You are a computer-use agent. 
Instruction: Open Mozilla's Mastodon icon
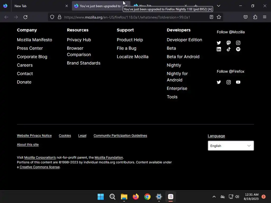click(228, 43)
